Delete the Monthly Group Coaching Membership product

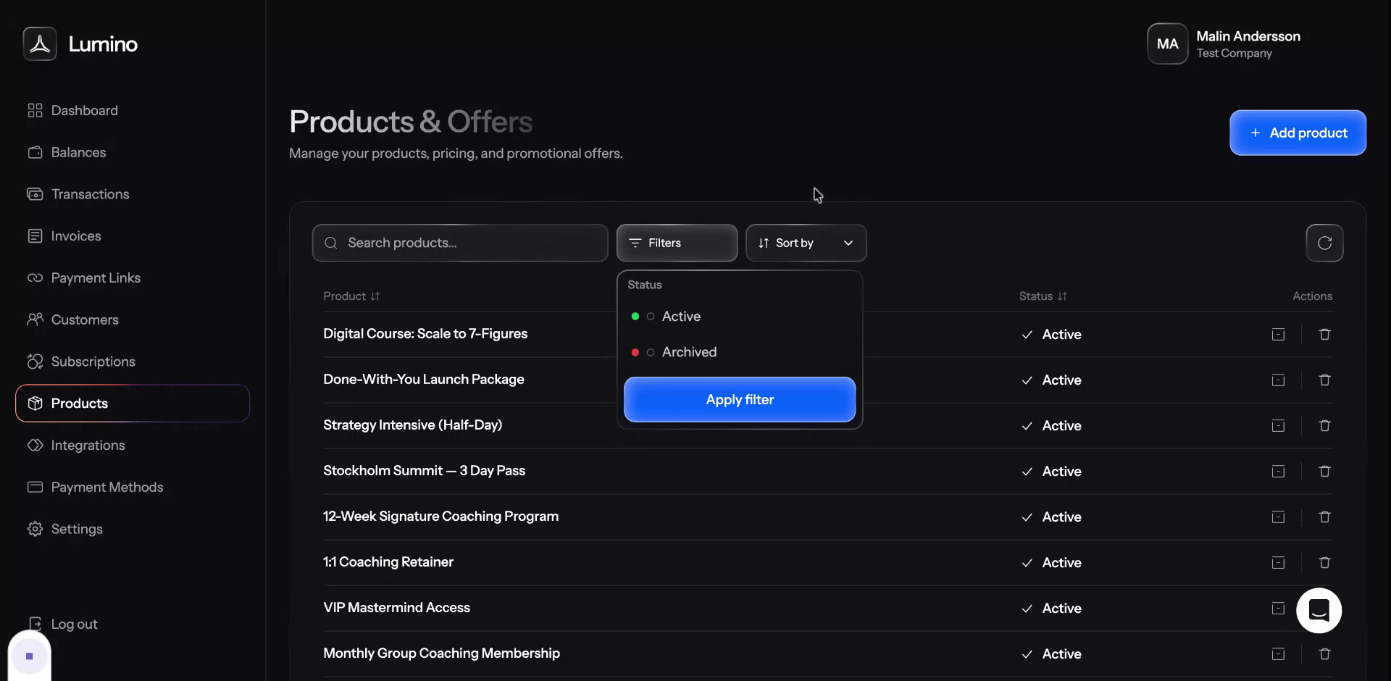1324,654
